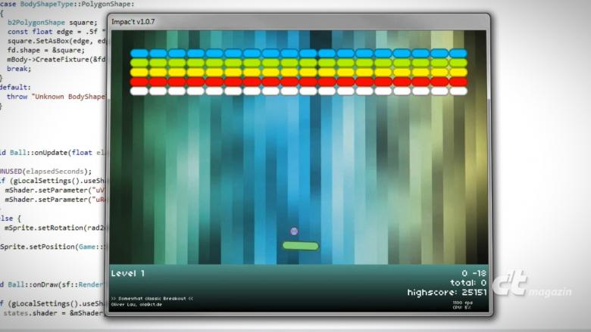Click the leftmost yellow brick
The width and height of the screenshot is (591, 332).
coord(139,72)
